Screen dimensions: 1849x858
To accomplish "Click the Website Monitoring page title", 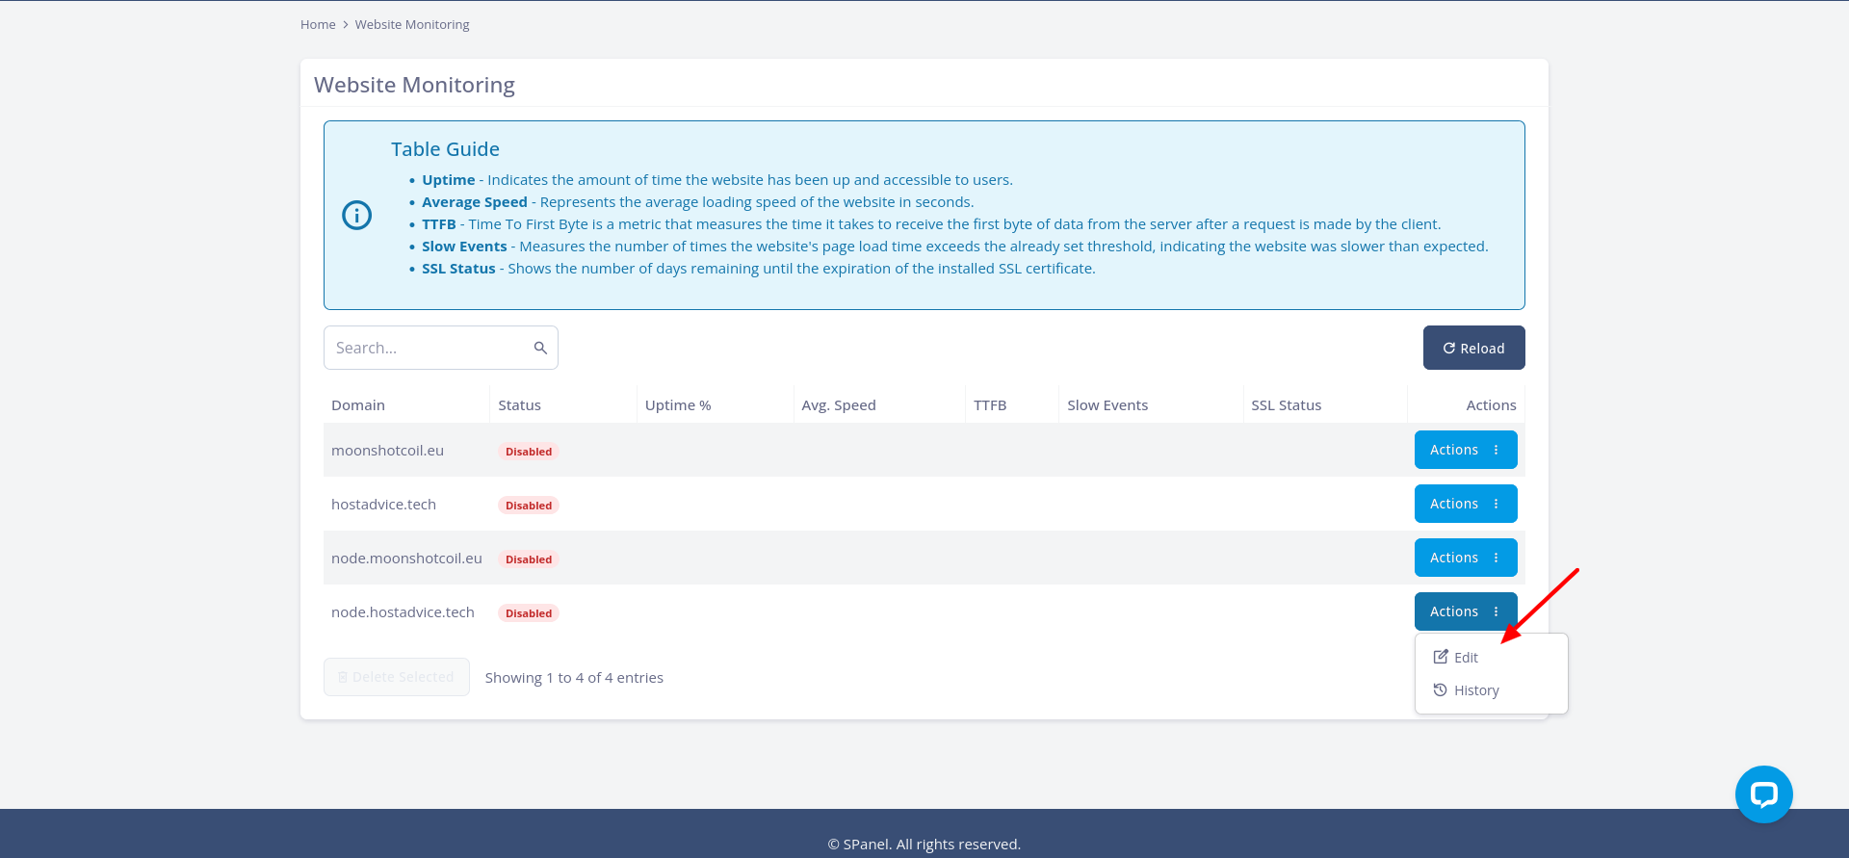I will (414, 85).
